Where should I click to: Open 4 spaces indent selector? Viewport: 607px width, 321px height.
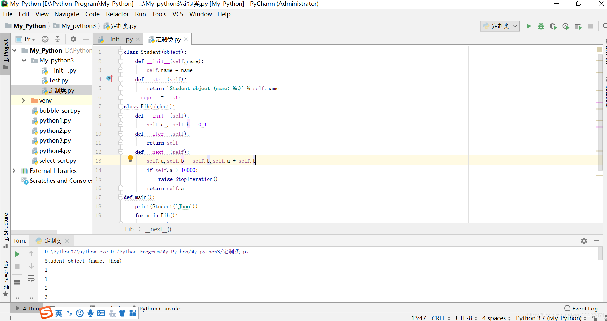[x=497, y=318]
